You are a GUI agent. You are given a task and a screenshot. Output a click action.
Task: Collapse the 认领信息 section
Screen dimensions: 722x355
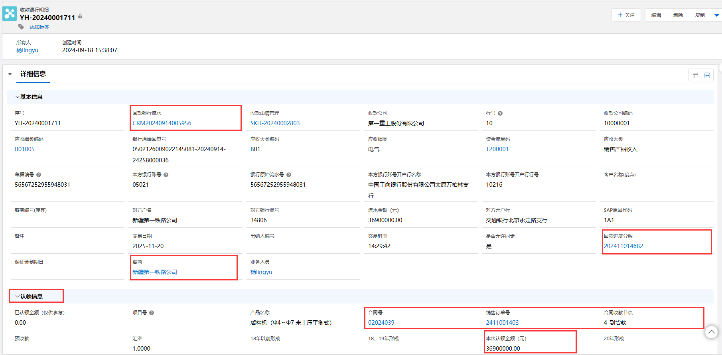pyautogui.click(x=18, y=296)
